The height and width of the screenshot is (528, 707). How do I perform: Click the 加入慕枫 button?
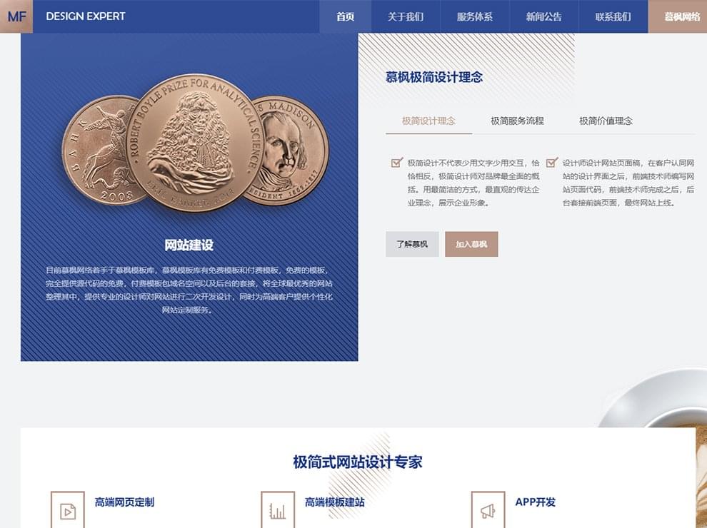point(471,244)
